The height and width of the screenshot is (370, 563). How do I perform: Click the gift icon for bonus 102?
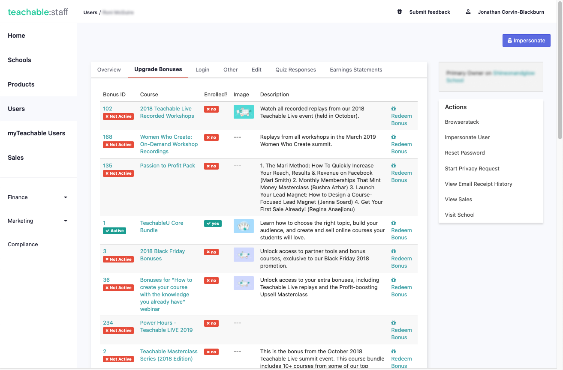[394, 109]
